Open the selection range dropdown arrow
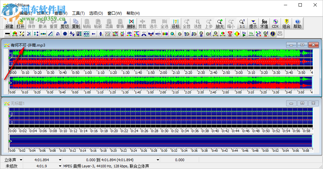Viewport: 323px width, 169px height. pos(158,160)
